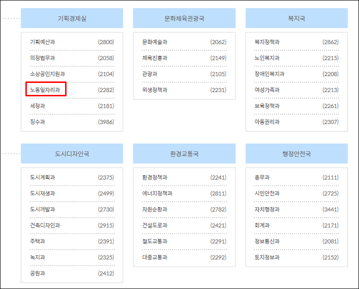Click extension number (2862)

[331, 42]
